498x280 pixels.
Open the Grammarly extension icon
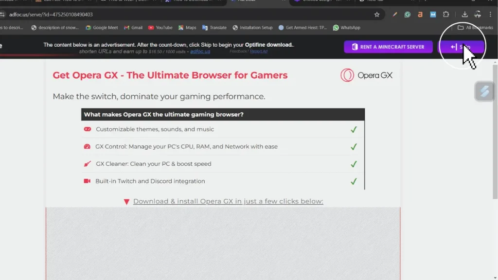408,15
